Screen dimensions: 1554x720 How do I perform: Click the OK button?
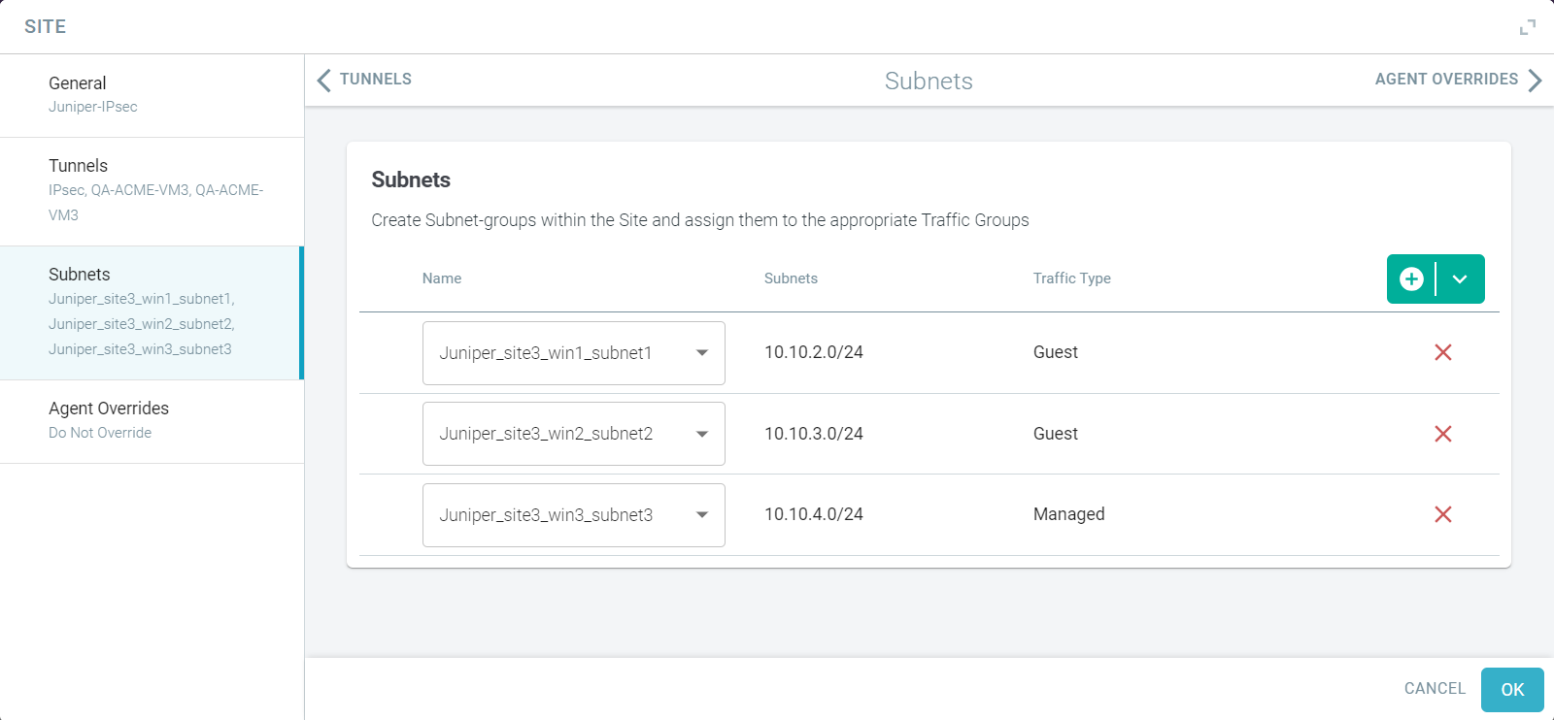(1512, 690)
